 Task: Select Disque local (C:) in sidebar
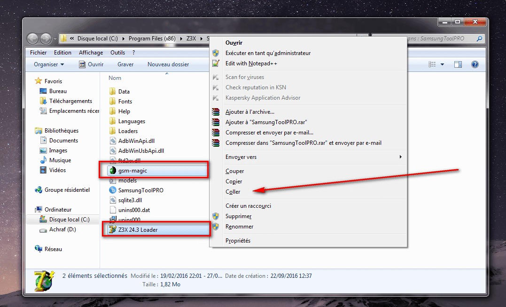(x=70, y=220)
